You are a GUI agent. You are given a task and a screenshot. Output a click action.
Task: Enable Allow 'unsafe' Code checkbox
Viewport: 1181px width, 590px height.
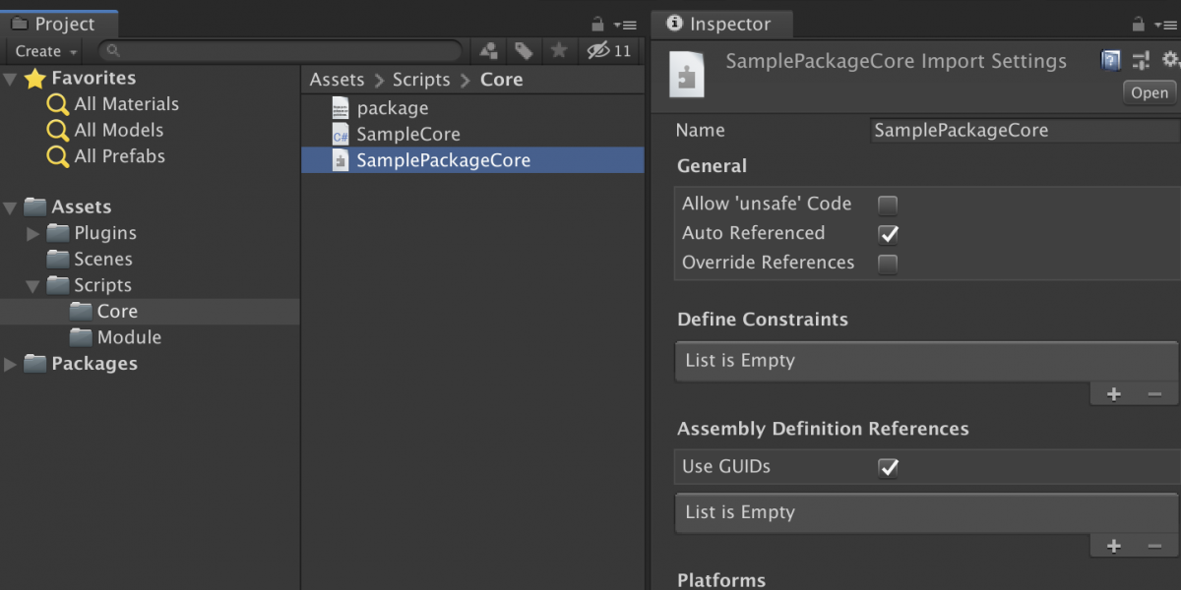point(888,205)
